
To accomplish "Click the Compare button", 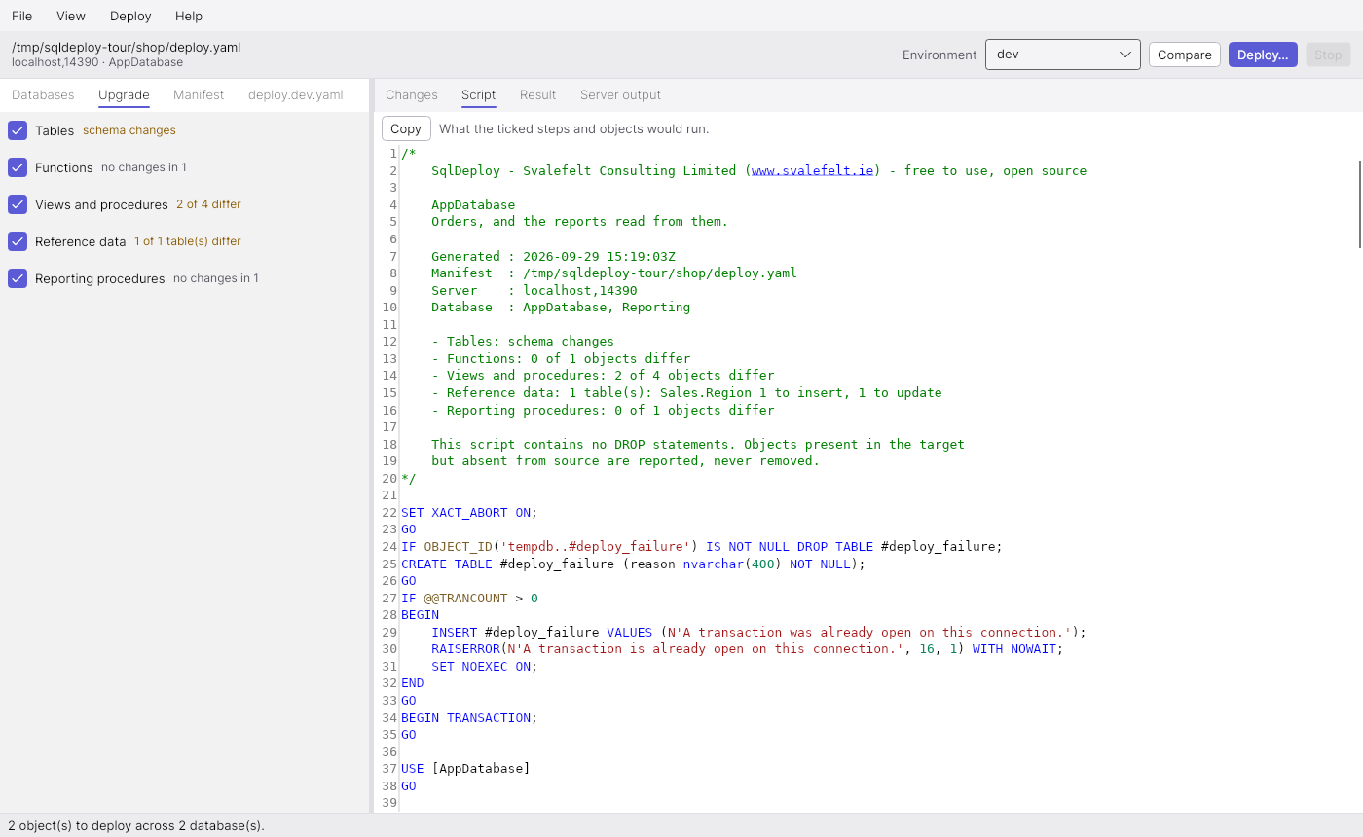I will click(x=1185, y=55).
